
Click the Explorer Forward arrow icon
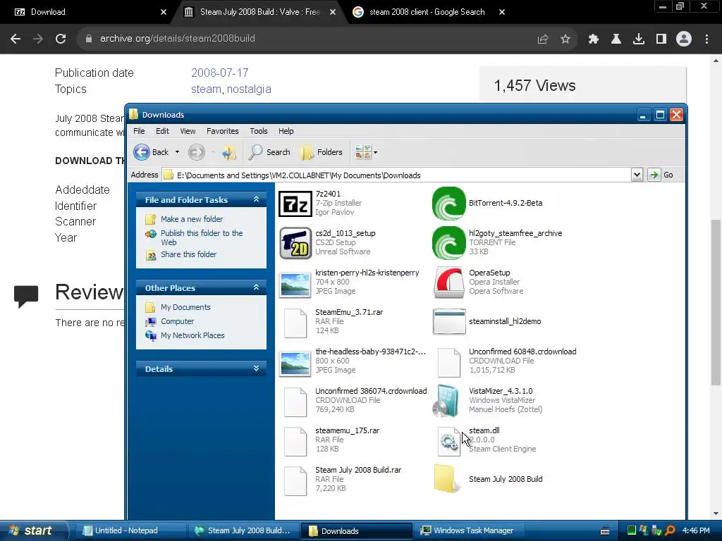coord(197,152)
